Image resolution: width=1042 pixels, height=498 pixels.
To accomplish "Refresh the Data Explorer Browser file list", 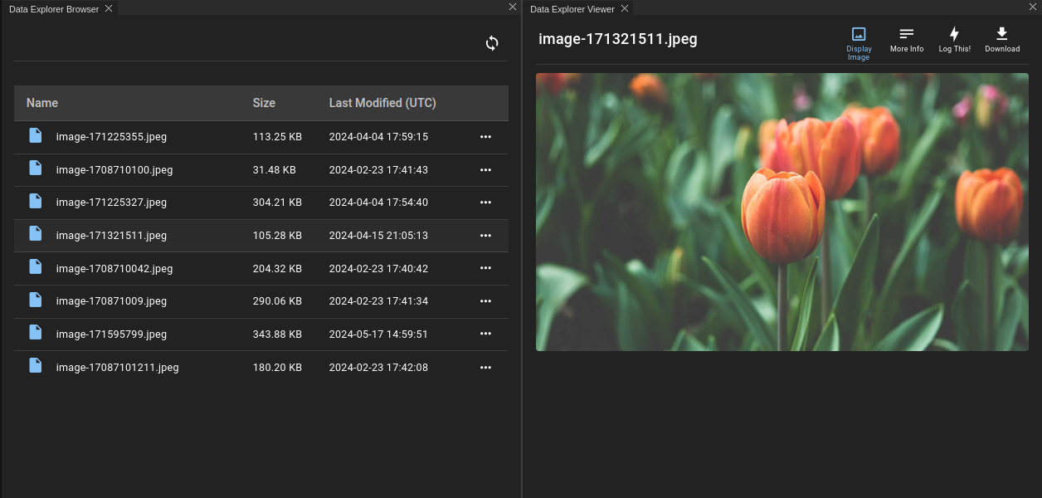I will coord(492,43).
